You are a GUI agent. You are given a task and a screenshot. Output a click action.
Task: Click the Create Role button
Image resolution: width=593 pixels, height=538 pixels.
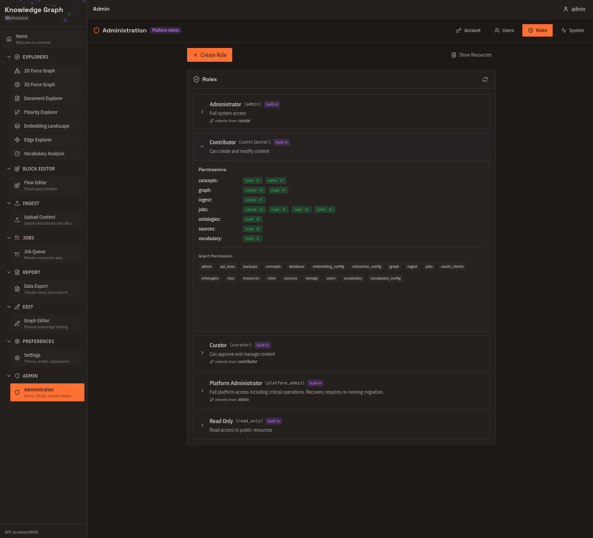click(x=209, y=55)
